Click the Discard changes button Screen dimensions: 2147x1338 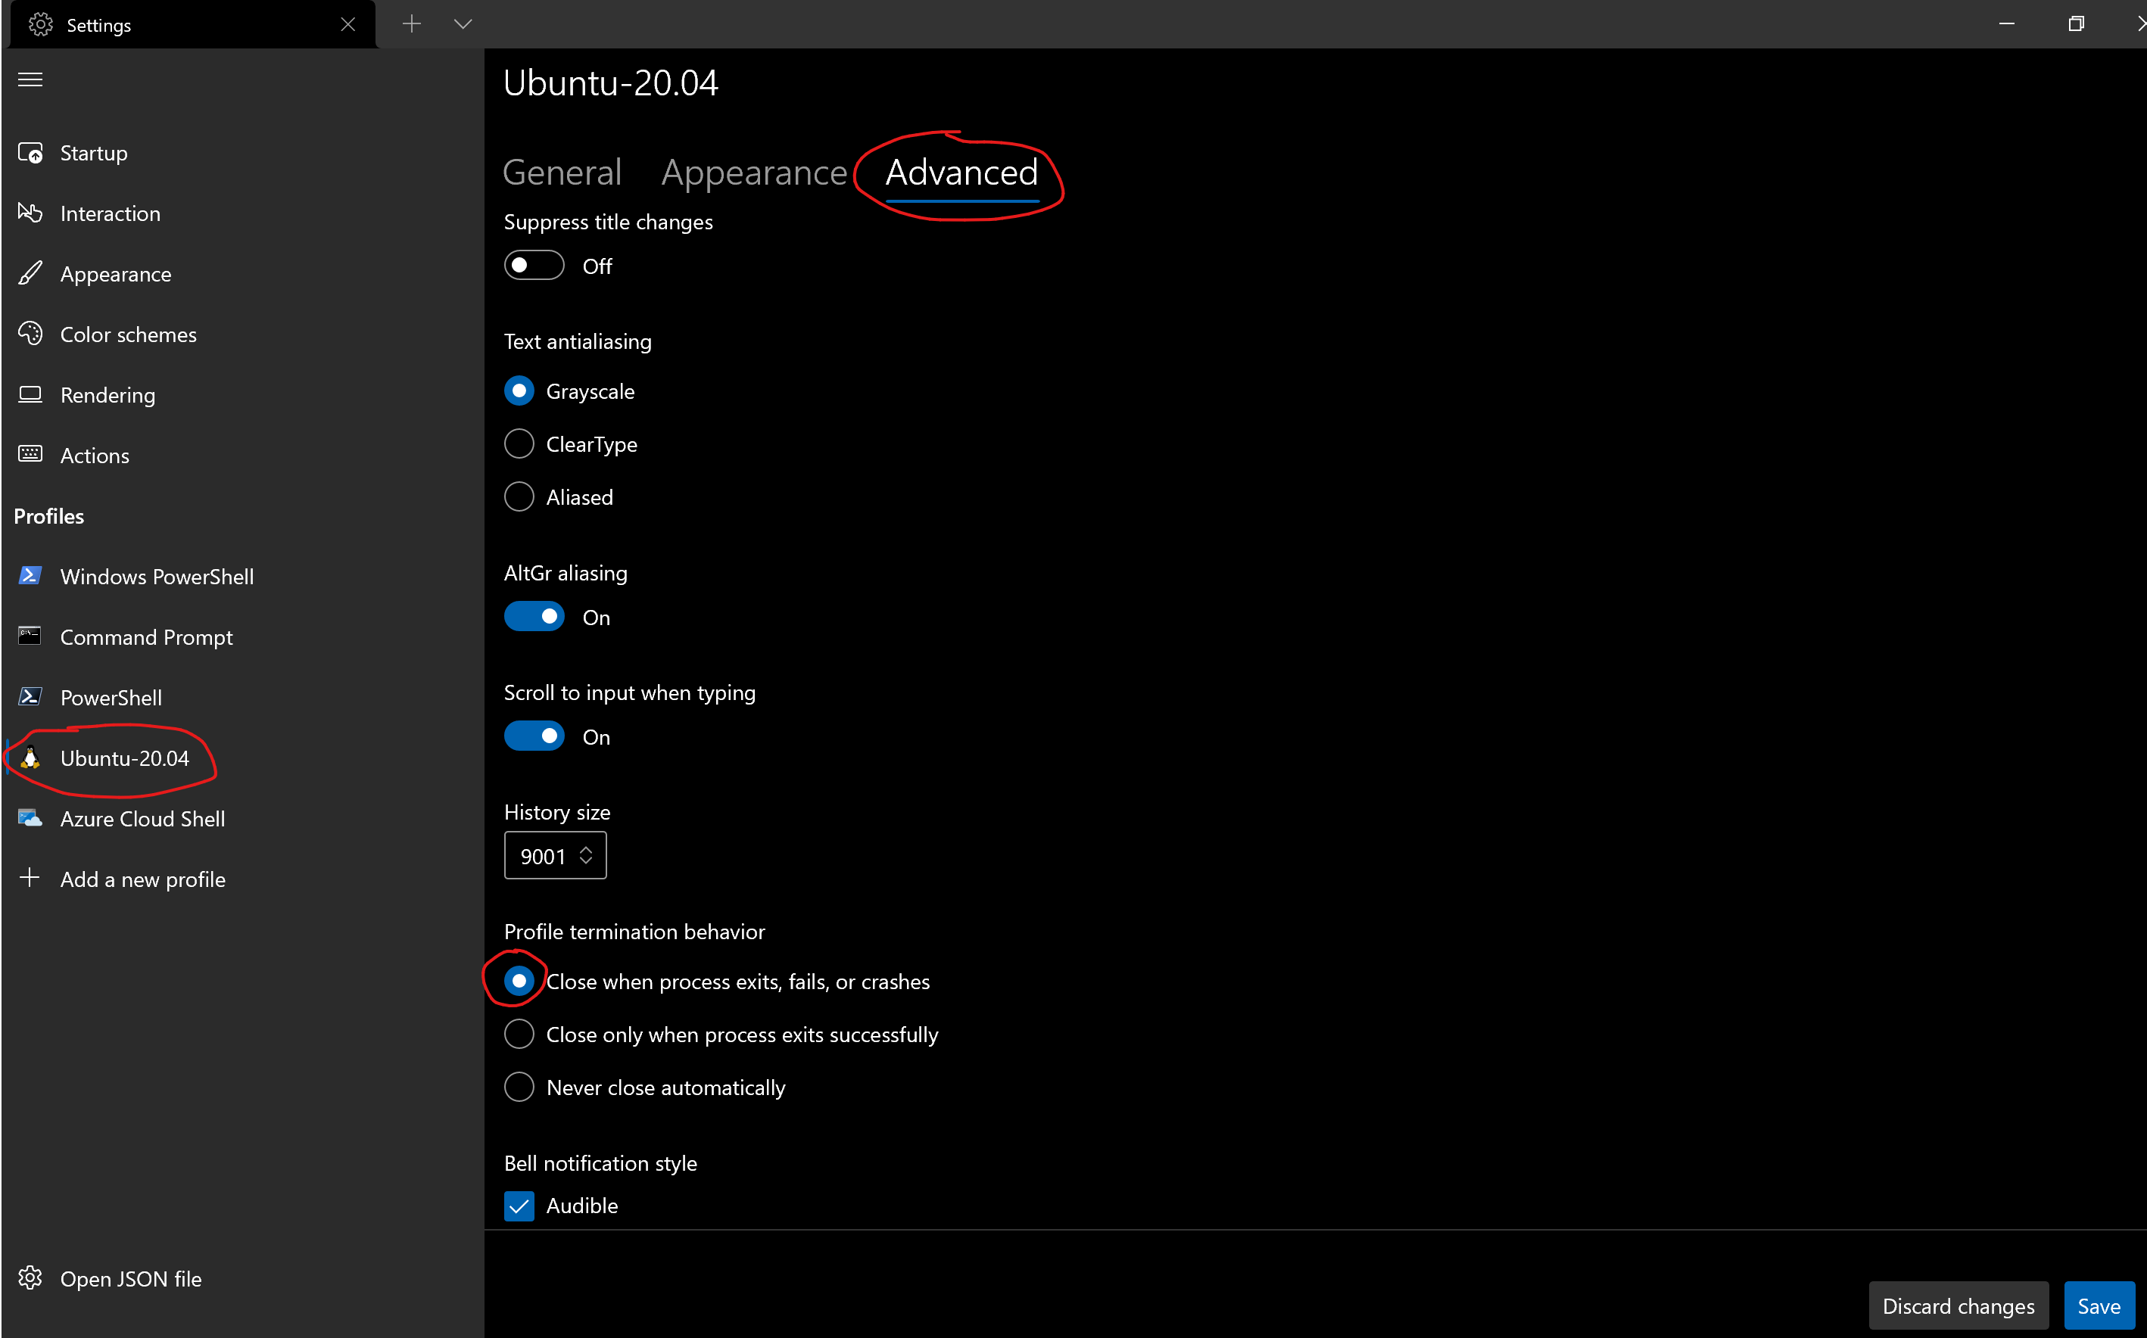pyautogui.click(x=1958, y=1306)
